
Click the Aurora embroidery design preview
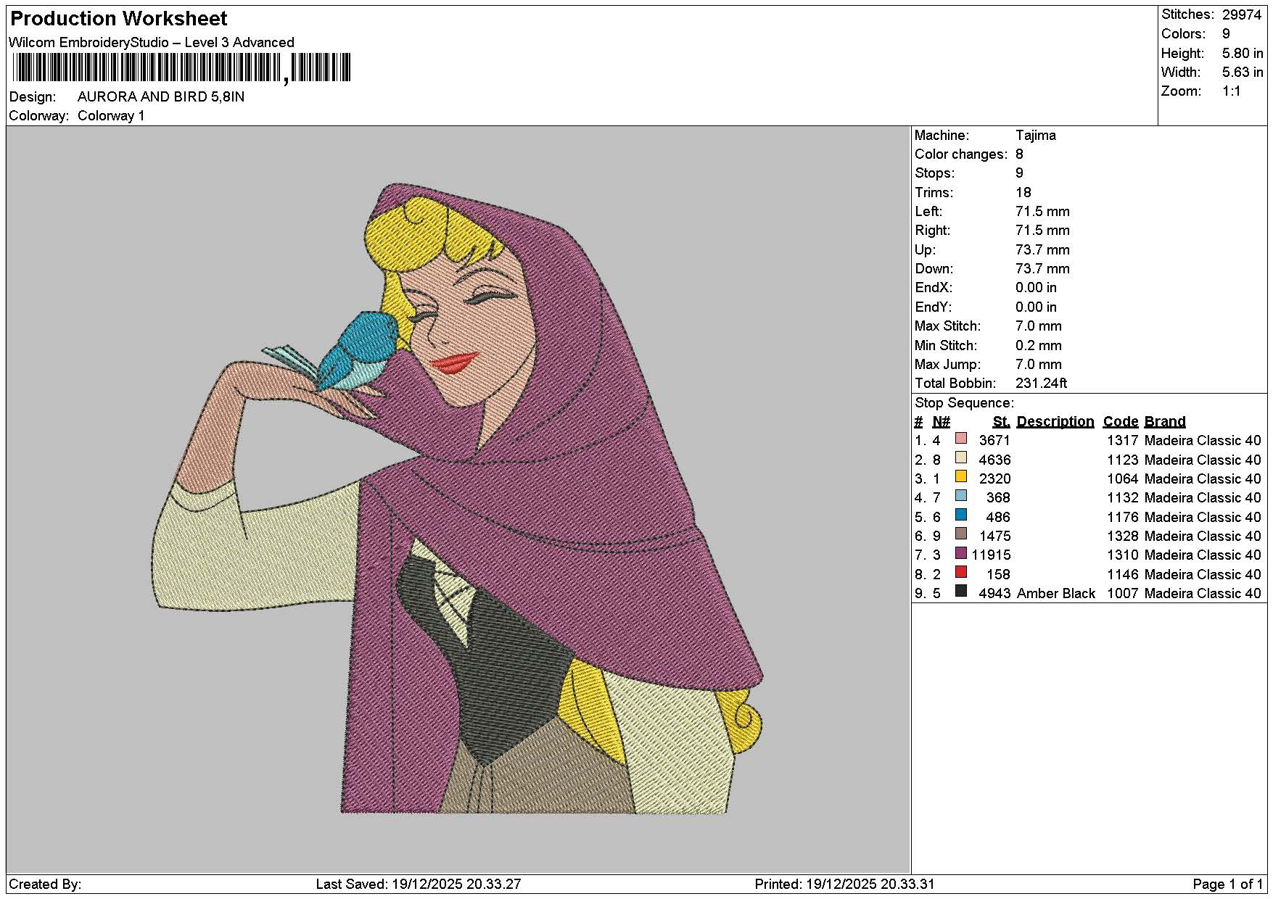pos(458,499)
